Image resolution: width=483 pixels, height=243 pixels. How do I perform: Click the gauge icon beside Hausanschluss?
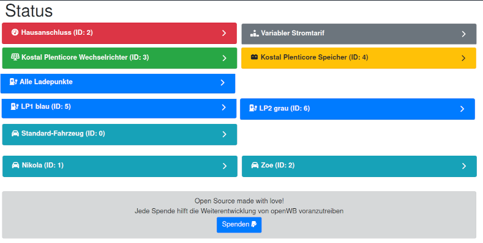tap(15, 32)
